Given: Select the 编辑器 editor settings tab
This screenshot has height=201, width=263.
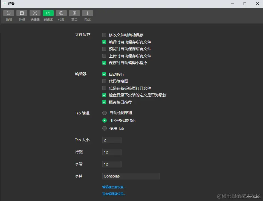Looking at the screenshot, I should [x=48, y=16].
